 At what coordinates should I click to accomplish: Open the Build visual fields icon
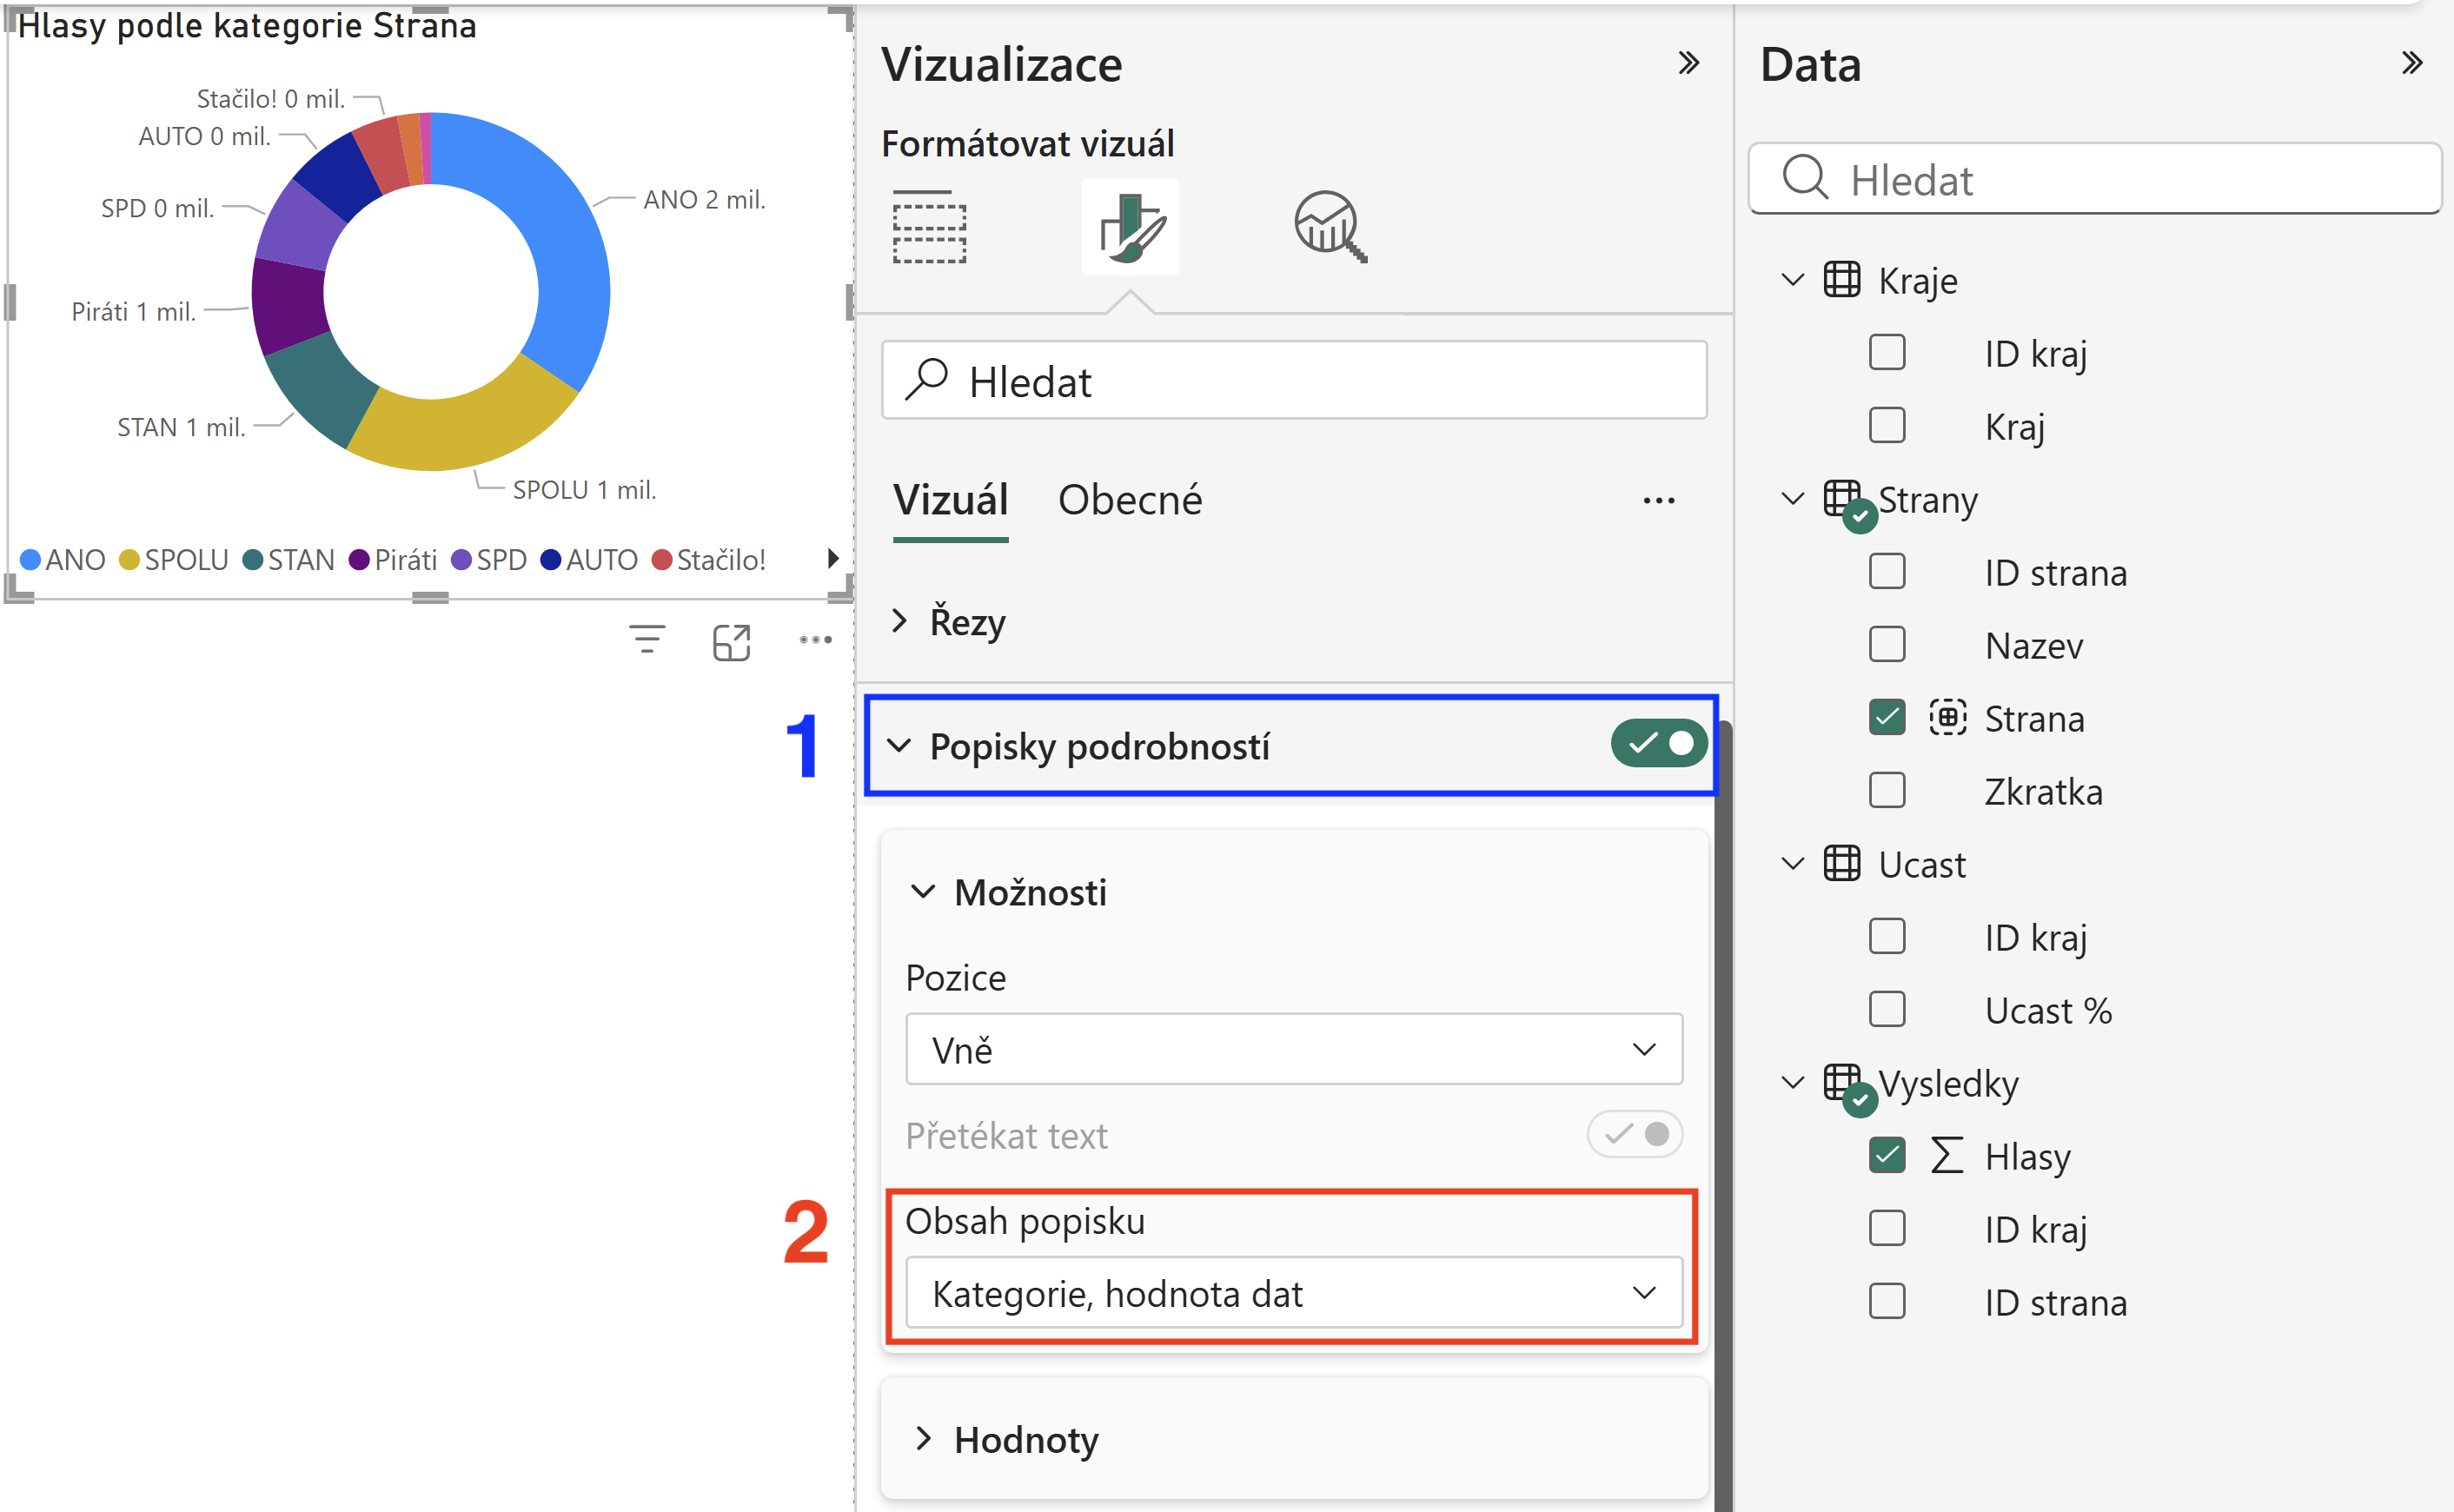coord(929,227)
